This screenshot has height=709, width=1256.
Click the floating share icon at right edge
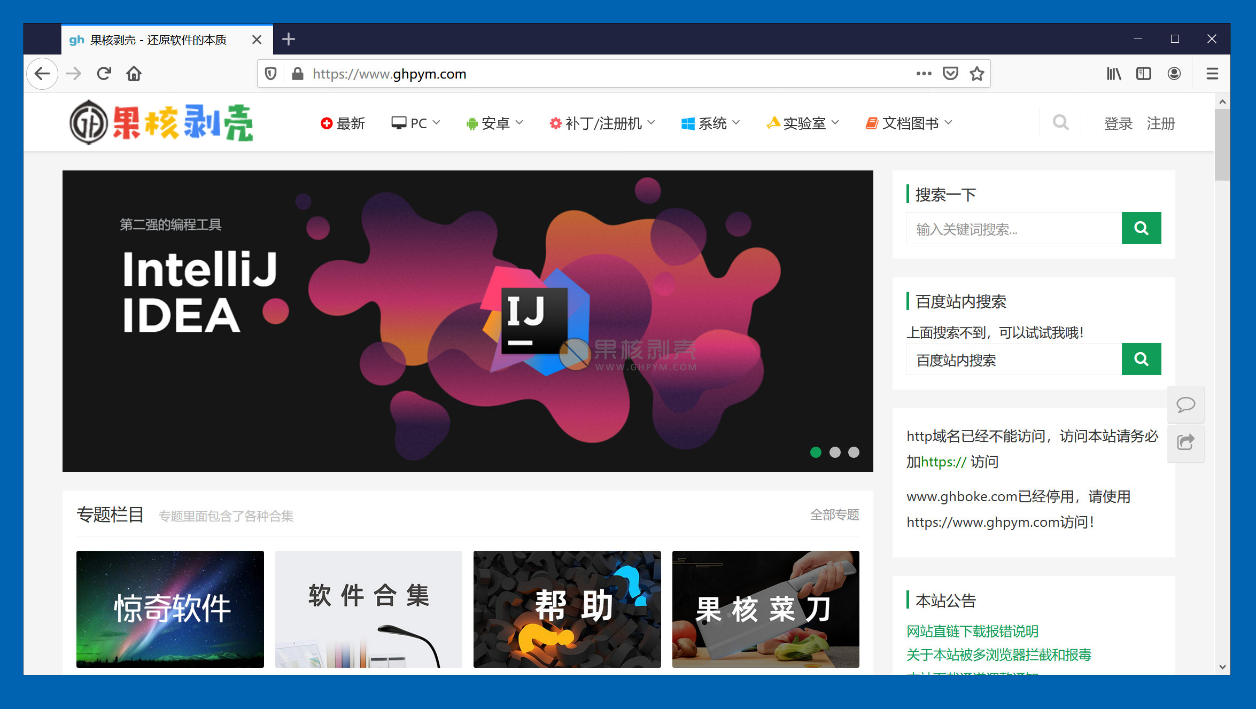(1185, 442)
